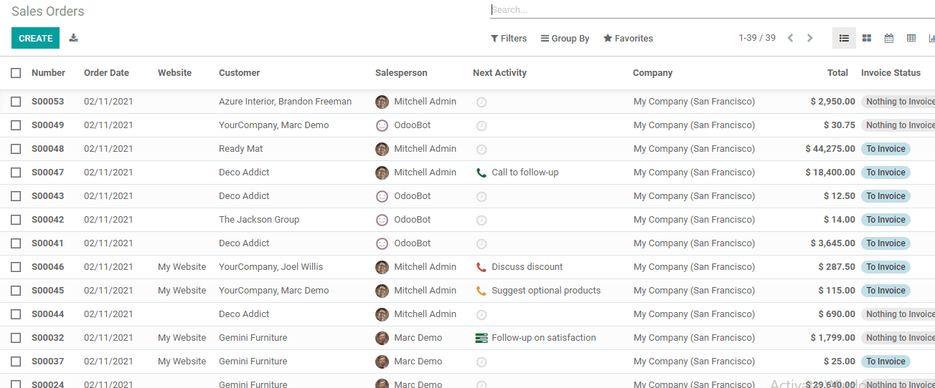Sort by the Number column header
935x388 pixels.
48,73
